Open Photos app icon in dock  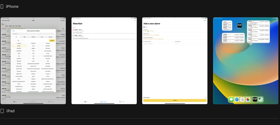point(248,100)
